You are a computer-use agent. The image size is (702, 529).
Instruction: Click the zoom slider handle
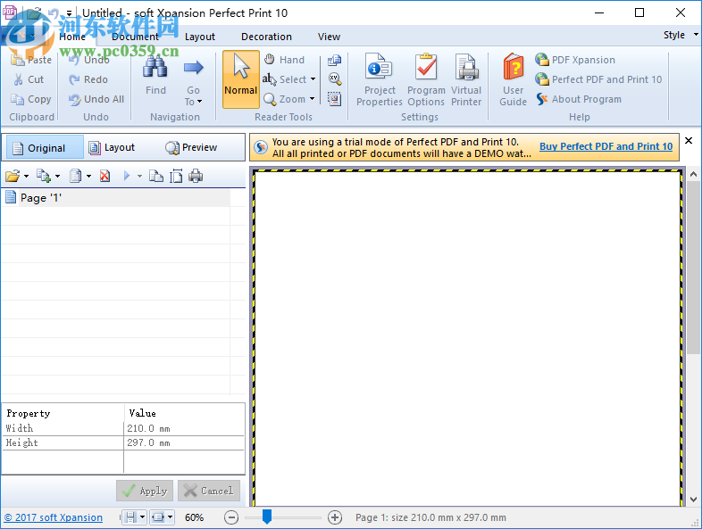click(x=267, y=516)
